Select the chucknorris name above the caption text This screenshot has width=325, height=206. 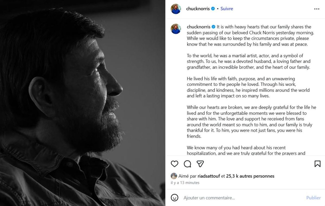pyautogui.click(x=198, y=27)
